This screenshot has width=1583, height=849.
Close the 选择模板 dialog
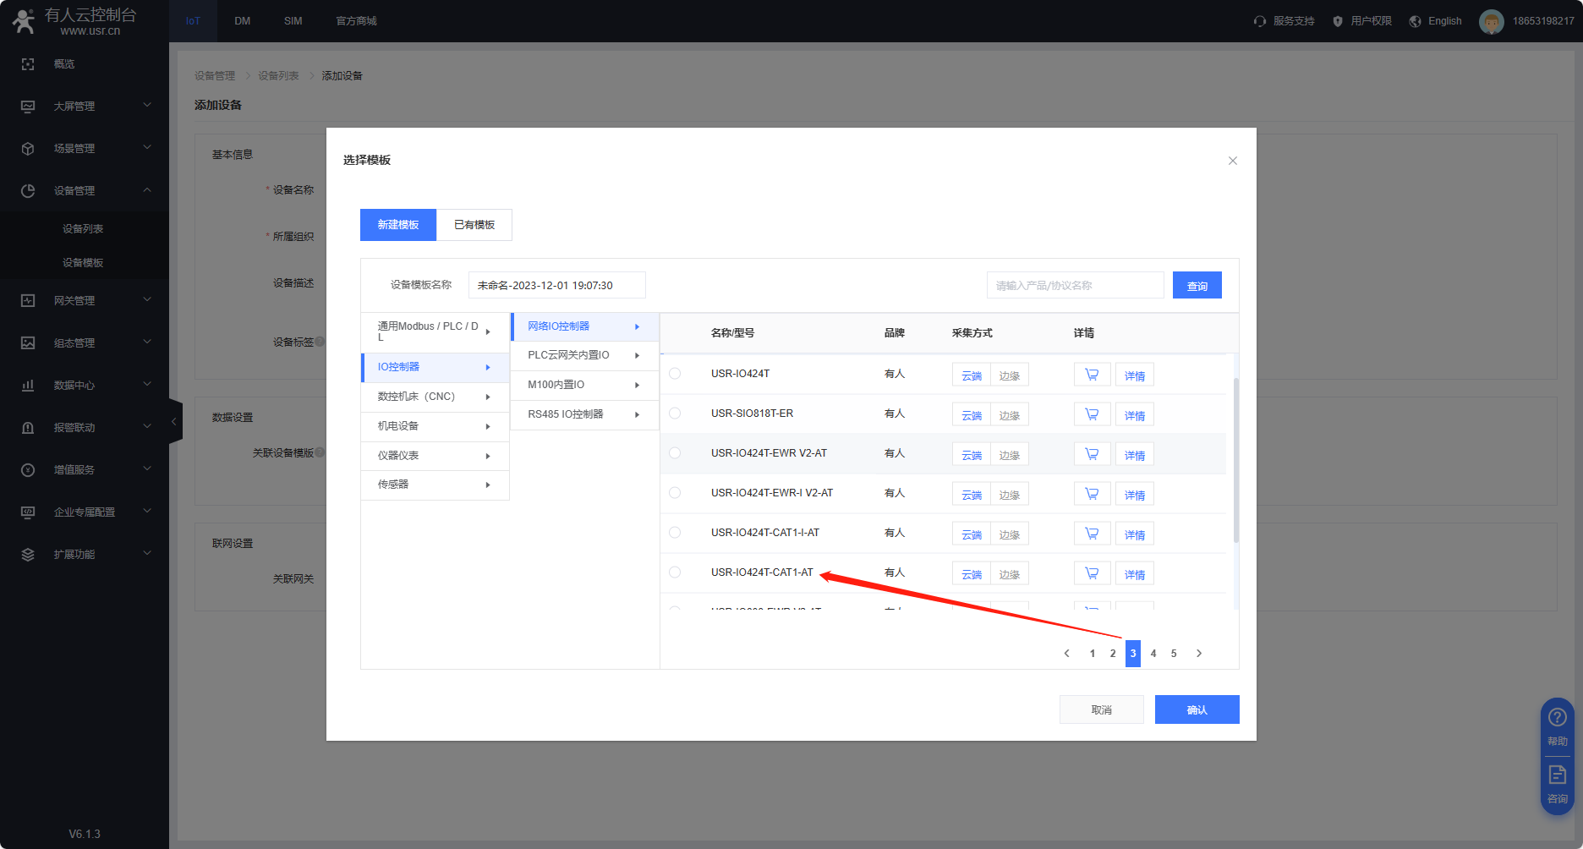[x=1233, y=161]
